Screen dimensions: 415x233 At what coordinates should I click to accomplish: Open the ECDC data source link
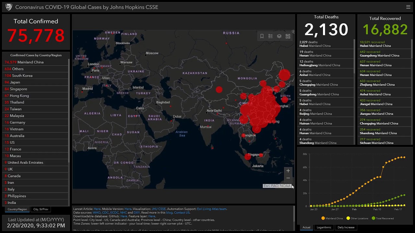pyautogui.click(x=114, y=213)
